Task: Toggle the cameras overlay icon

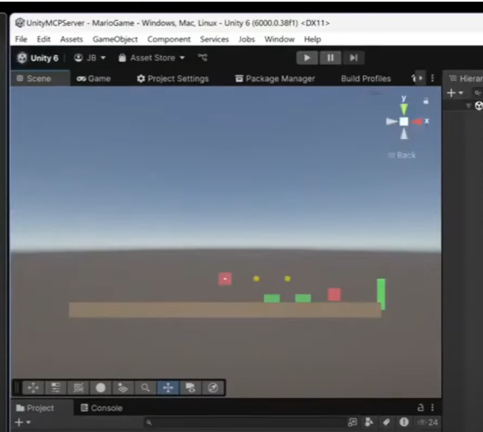Action: pyautogui.click(x=191, y=387)
